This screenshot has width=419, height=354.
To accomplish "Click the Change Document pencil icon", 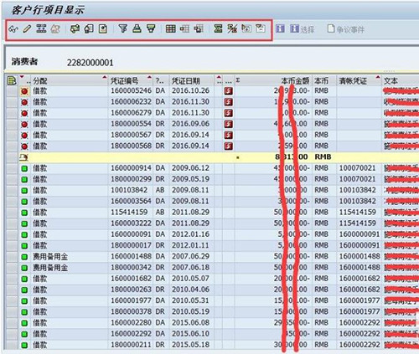I will [x=27, y=28].
